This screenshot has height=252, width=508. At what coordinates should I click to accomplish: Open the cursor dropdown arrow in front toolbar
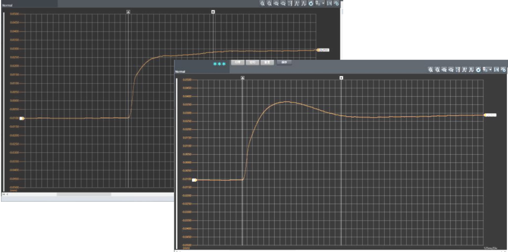(490, 70)
